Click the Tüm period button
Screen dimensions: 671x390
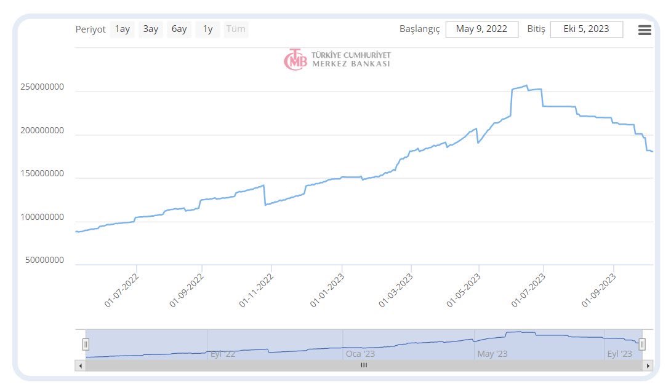[236, 29]
